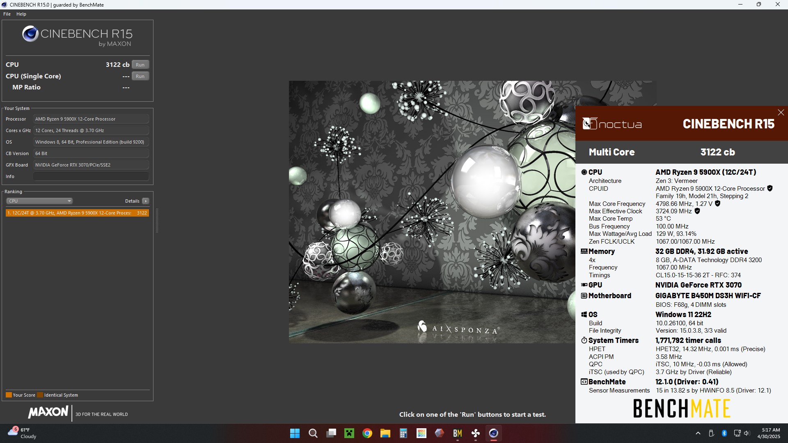
Task: Run the CPU Single Core test
Action: pos(140,76)
